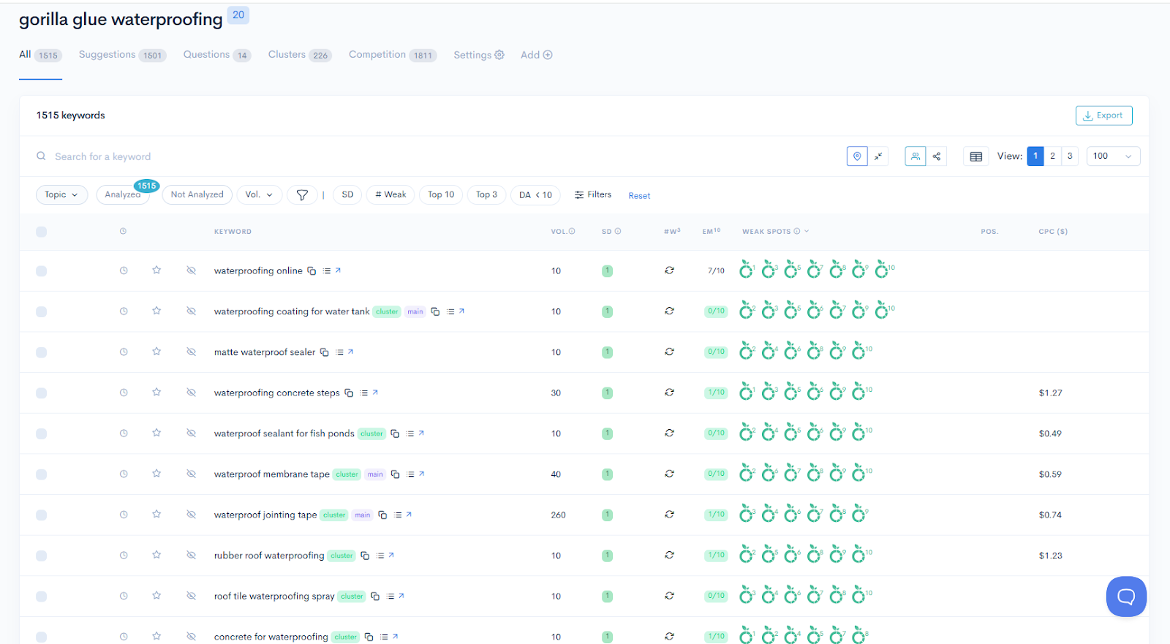
Task: Refresh analysis for 'waterproofing concrete steps'
Action: click(x=669, y=393)
